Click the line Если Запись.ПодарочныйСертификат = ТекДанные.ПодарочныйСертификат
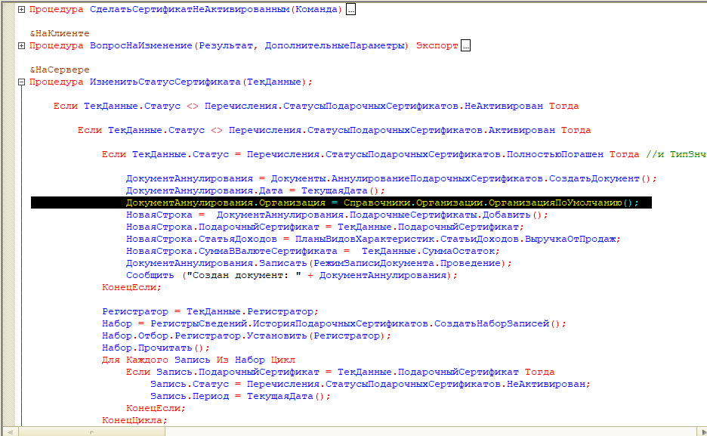707x436 pixels. pos(341,372)
